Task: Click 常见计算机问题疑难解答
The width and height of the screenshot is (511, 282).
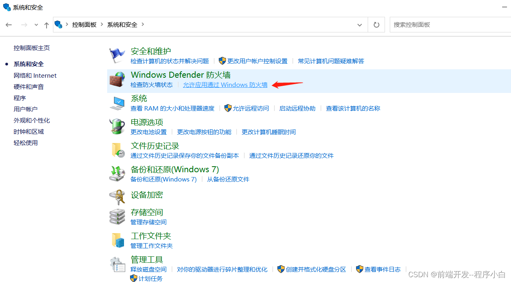Action: coord(331,61)
